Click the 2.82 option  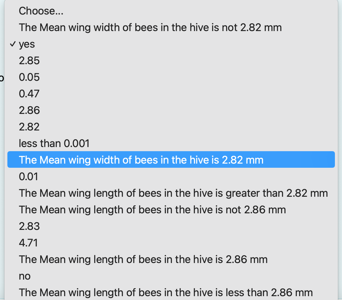(29, 127)
